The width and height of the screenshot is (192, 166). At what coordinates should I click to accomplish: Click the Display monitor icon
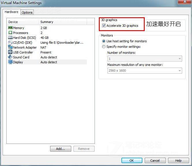point(10,62)
